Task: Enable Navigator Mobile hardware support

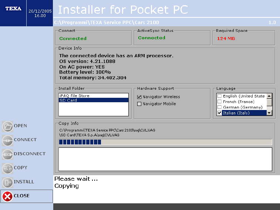Action: pos(139,104)
